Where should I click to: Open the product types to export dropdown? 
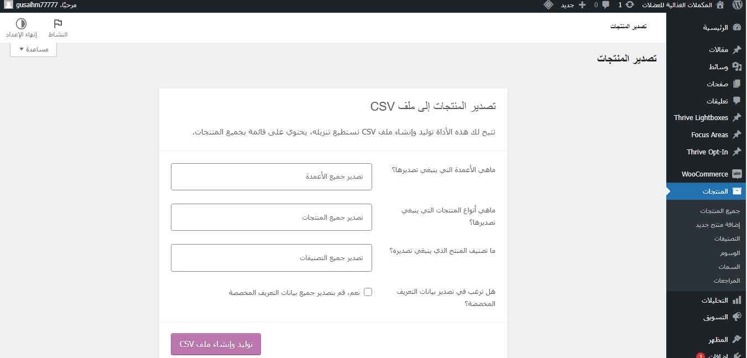pyautogui.click(x=271, y=217)
